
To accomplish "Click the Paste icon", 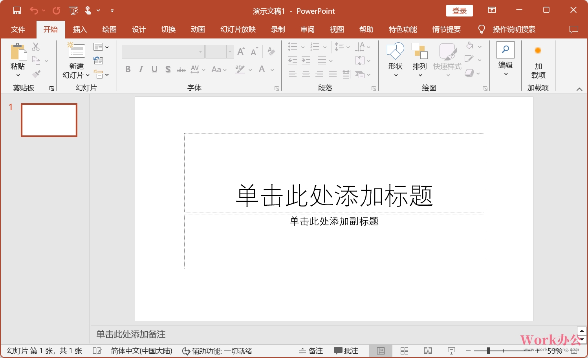I will pos(18,52).
